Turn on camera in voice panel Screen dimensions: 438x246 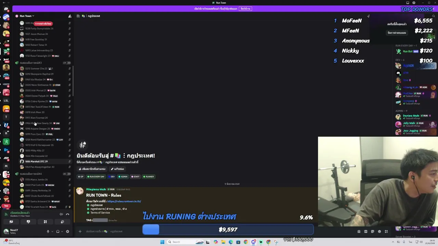tap(11, 222)
